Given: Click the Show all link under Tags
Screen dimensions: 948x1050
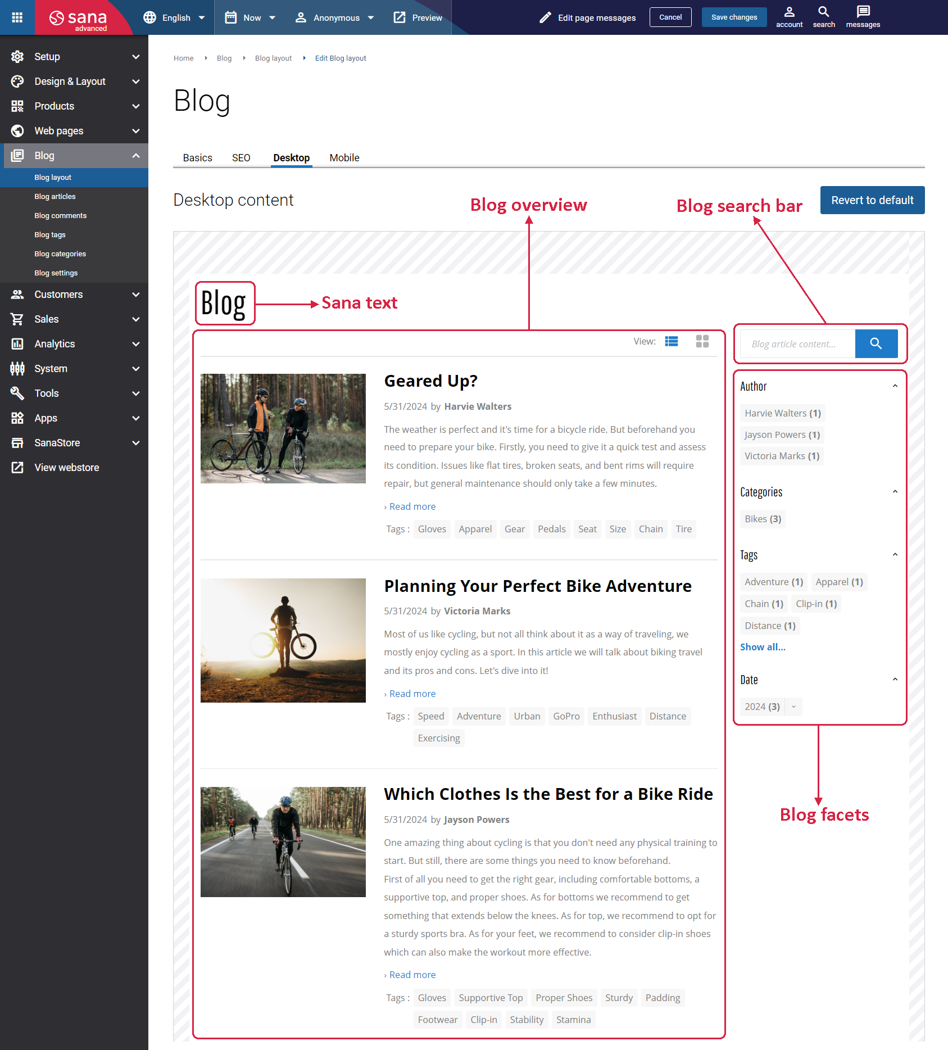Looking at the screenshot, I should tap(762, 646).
